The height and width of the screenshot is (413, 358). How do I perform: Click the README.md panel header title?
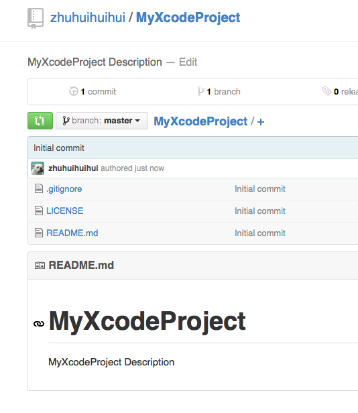point(81,265)
